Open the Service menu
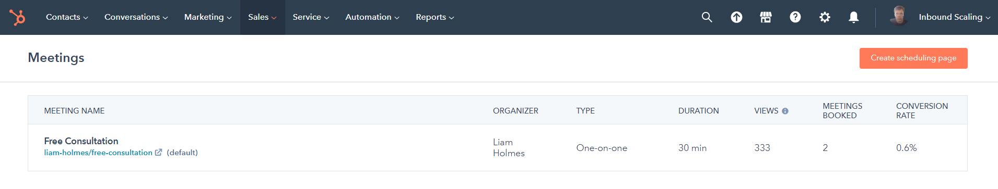 (x=311, y=17)
